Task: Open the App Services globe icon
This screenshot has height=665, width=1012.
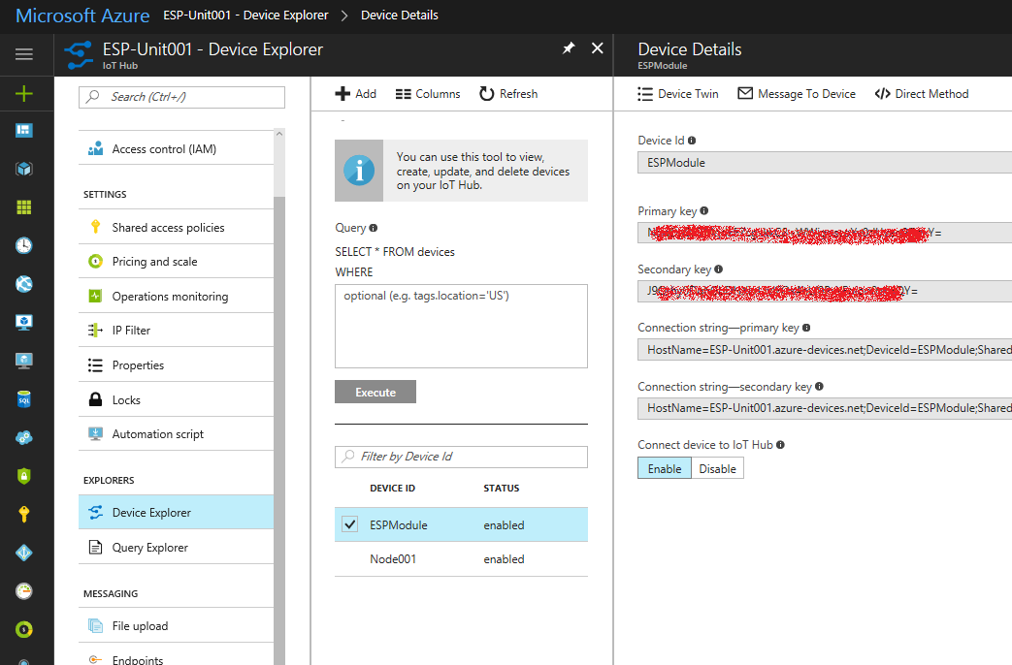Action: [x=24, y=284]
